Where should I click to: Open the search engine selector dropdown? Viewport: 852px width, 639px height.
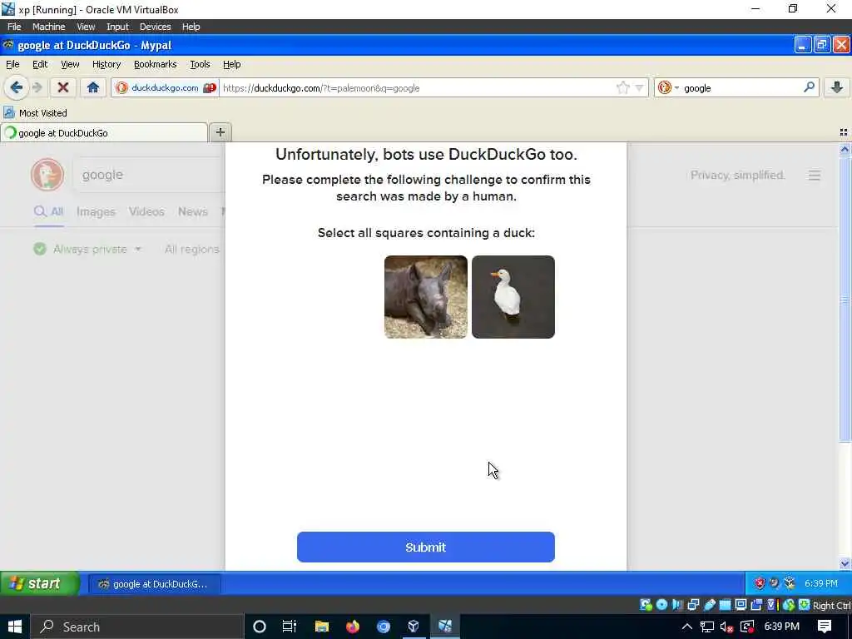pos(669,87)
